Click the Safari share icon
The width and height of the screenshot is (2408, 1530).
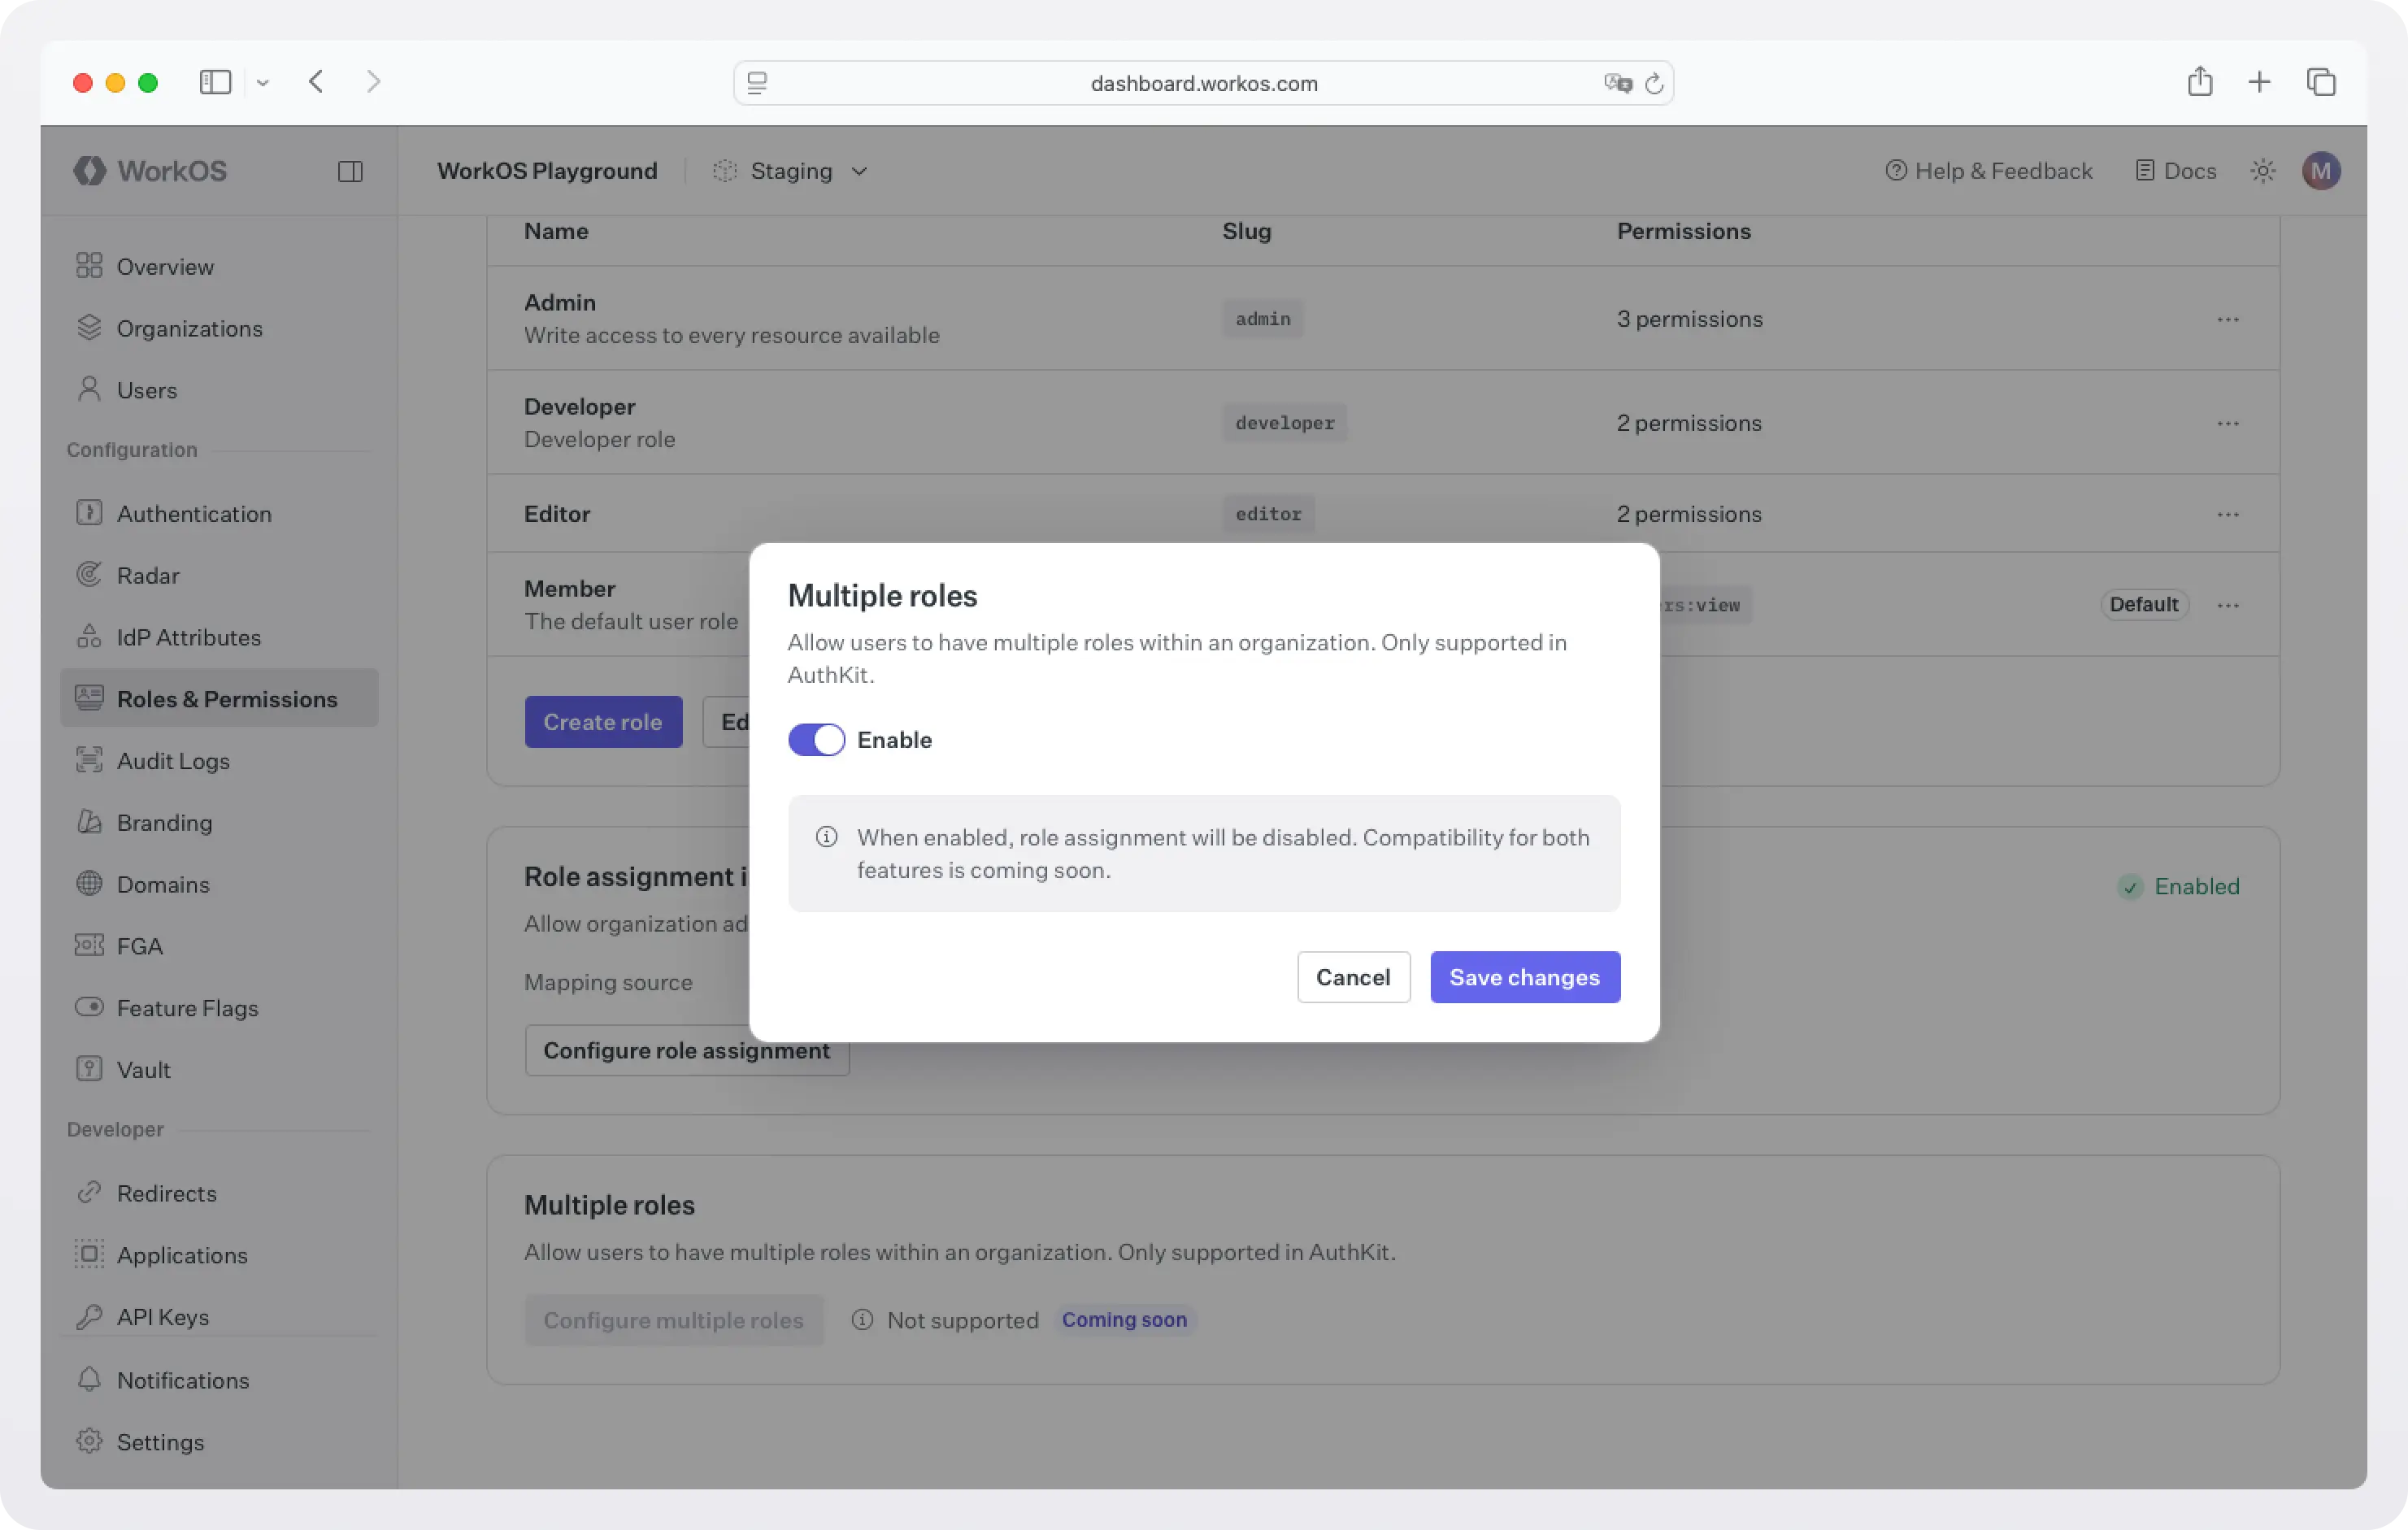[x=2199, y=81]
